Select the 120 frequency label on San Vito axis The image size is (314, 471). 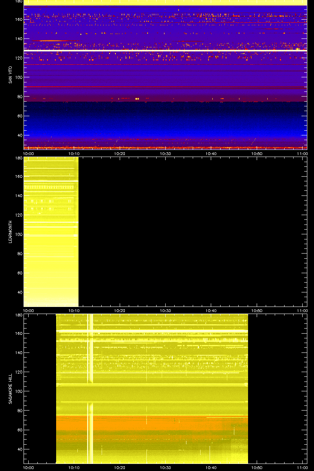pos(18,58)
